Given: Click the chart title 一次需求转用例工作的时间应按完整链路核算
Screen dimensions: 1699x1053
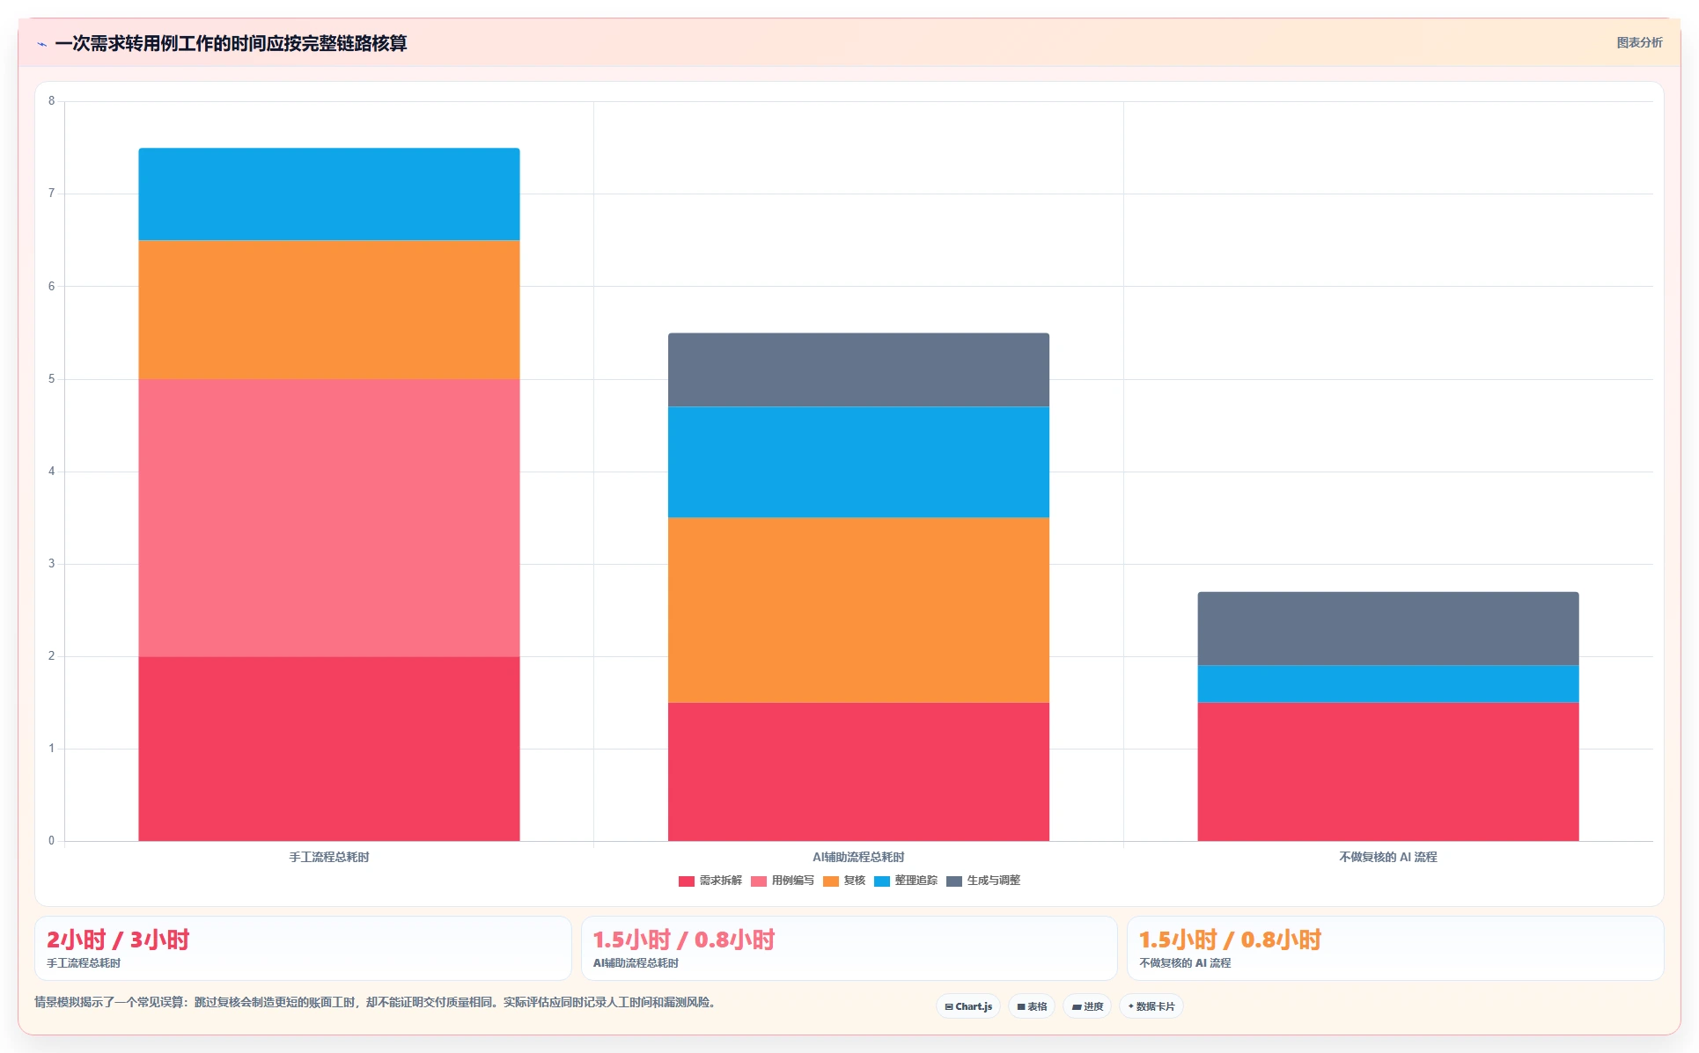Looking at the screenshot, I should [x=231, y=43].
